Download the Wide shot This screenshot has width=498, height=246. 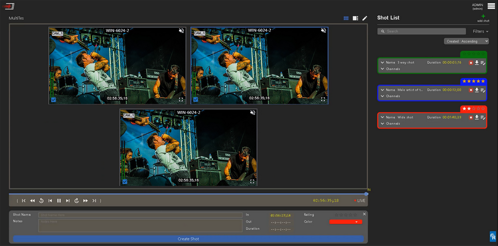tap(477, 117)
